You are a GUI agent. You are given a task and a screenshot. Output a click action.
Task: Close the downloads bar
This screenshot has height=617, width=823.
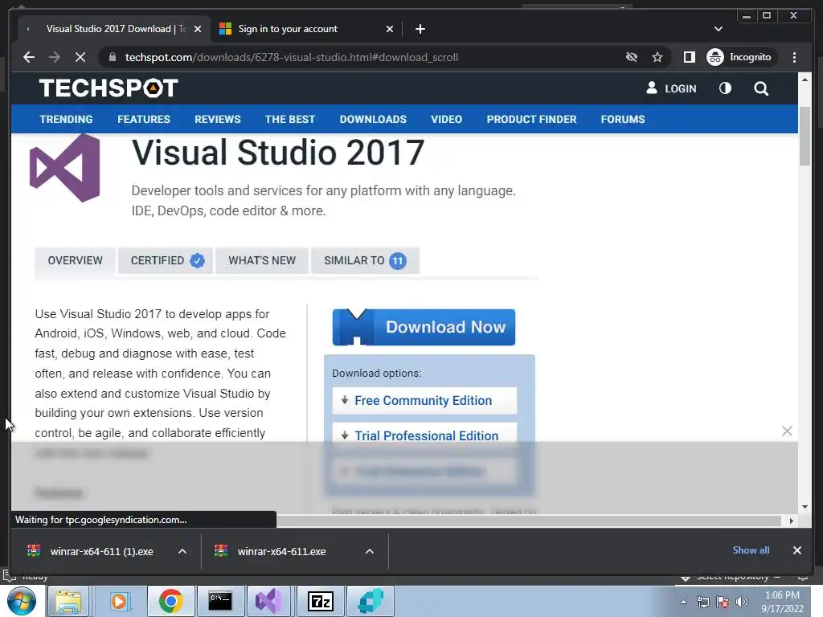click(796, 550)
